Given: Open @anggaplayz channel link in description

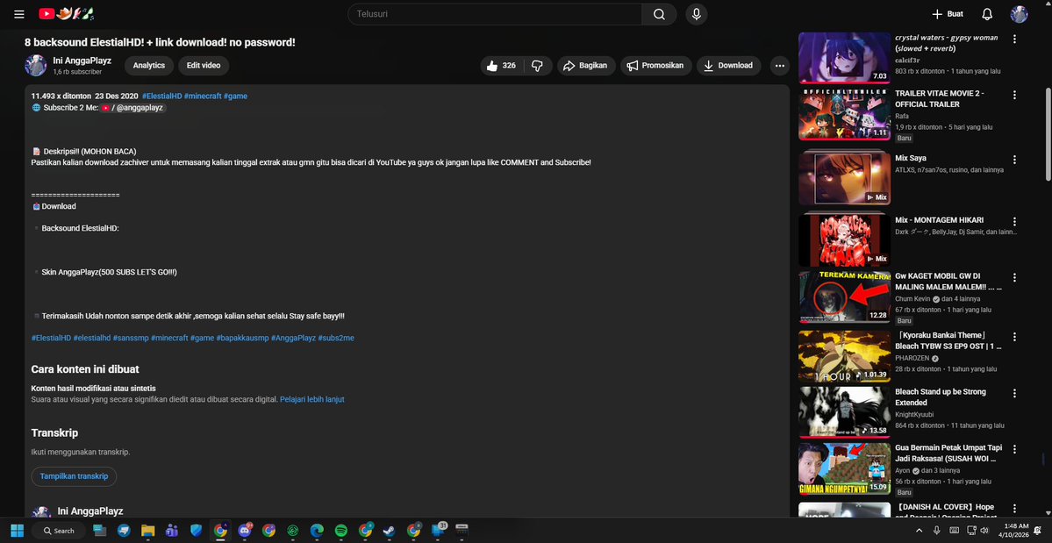Looking at the screenshot, I should [x=132, y=108].
